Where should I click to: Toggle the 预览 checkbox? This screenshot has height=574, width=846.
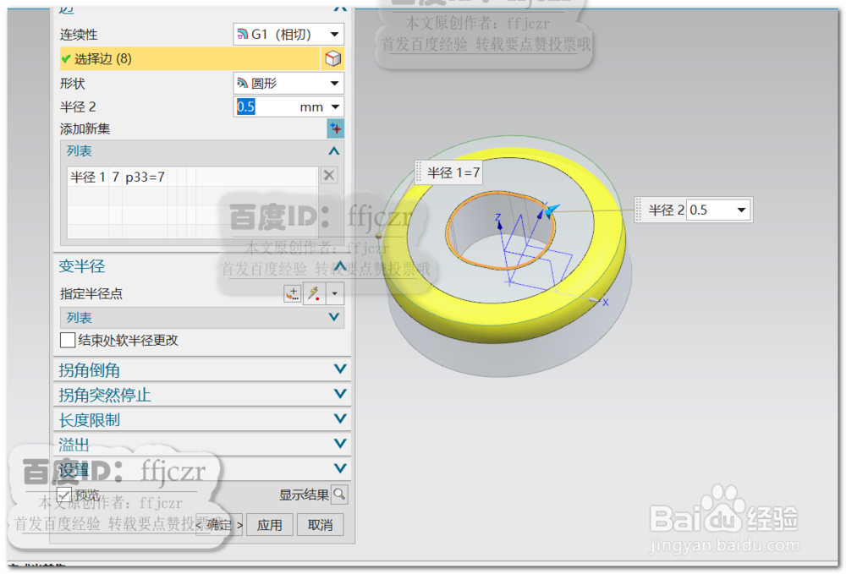64,495
